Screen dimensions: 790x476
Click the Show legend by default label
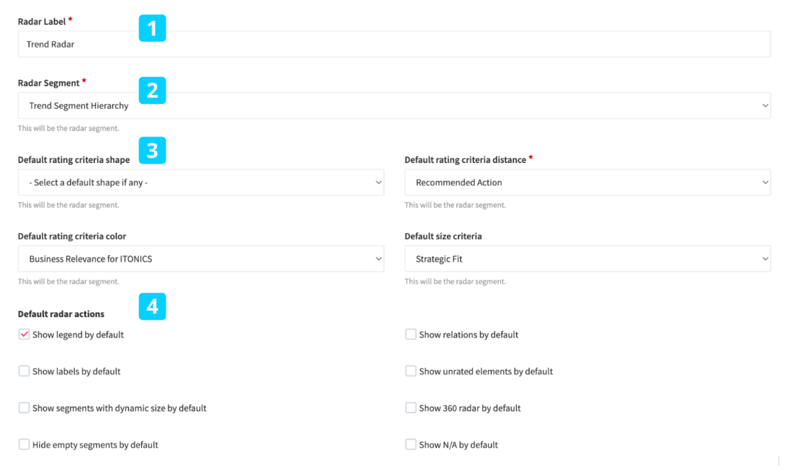(78, 335)
